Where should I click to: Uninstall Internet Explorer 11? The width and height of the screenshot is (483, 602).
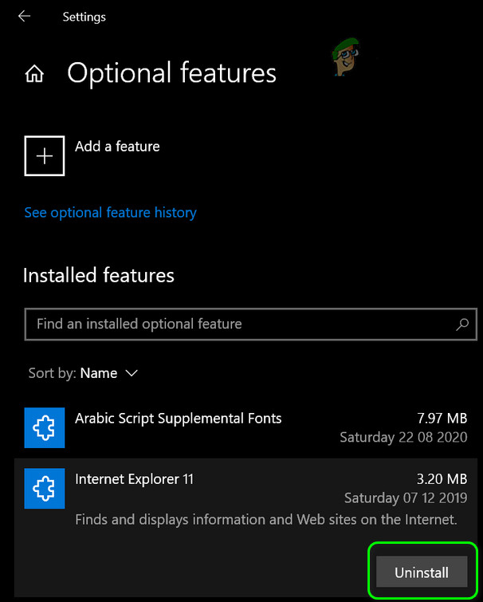(x=421, y=572)
